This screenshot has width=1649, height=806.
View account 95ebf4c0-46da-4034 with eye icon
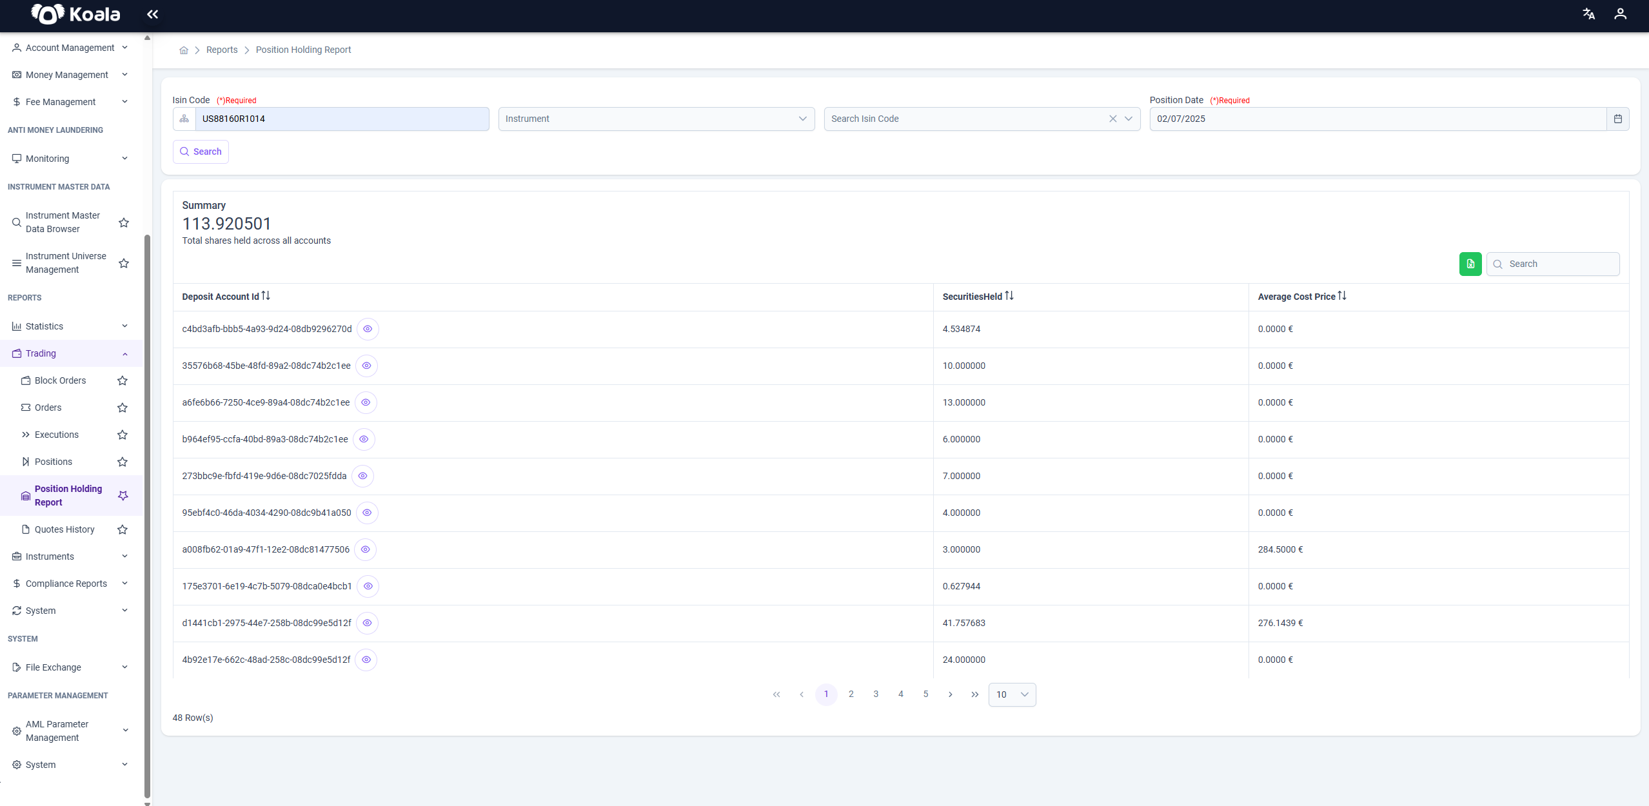point(367,513)
